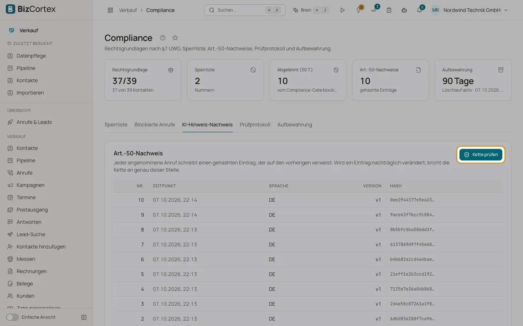Open the apps grid icon beside Verkauf breadcrumb
The height and width of the screenshot is (326, 523).
pyautogui.click(x=110, y=10)
